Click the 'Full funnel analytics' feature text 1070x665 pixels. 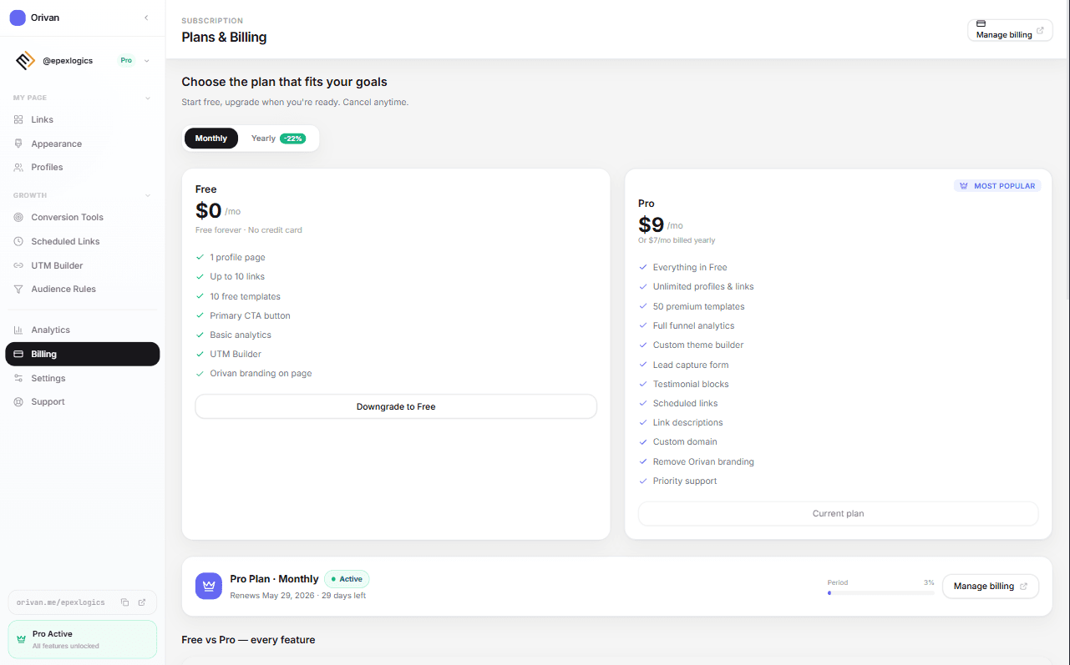[x=694, y=325]
